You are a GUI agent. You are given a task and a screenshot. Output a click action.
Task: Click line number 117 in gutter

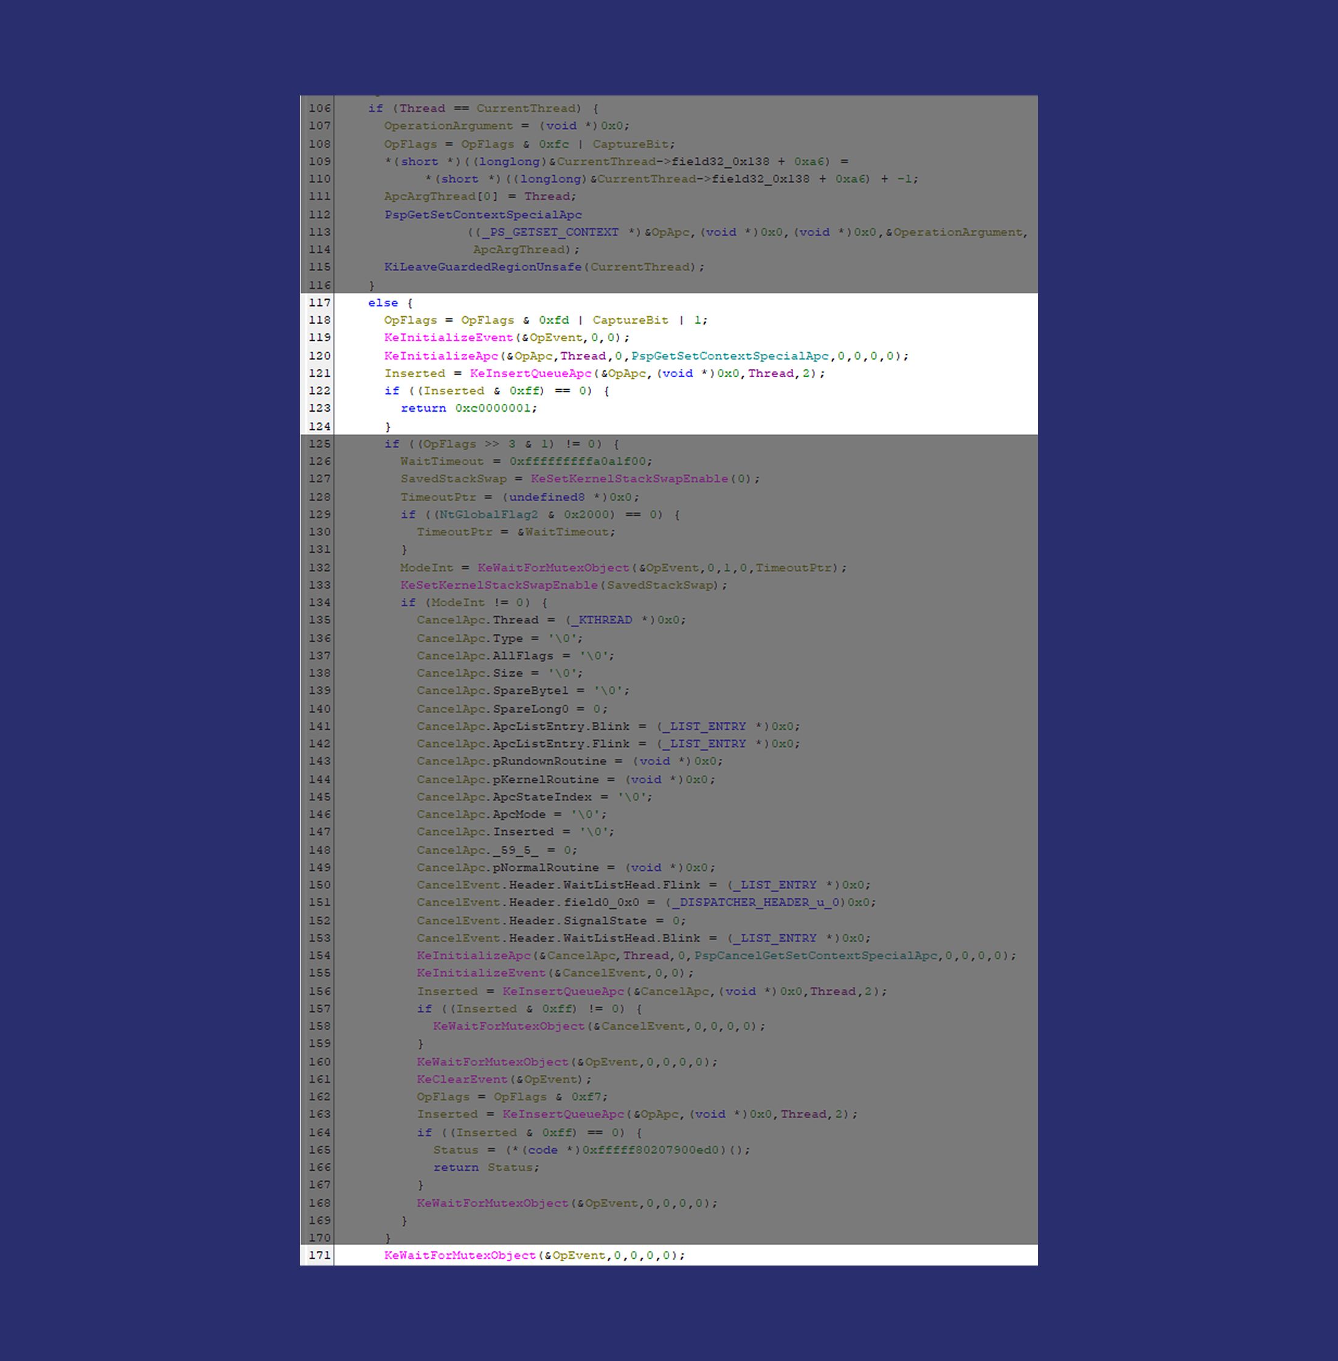[319, 303]
